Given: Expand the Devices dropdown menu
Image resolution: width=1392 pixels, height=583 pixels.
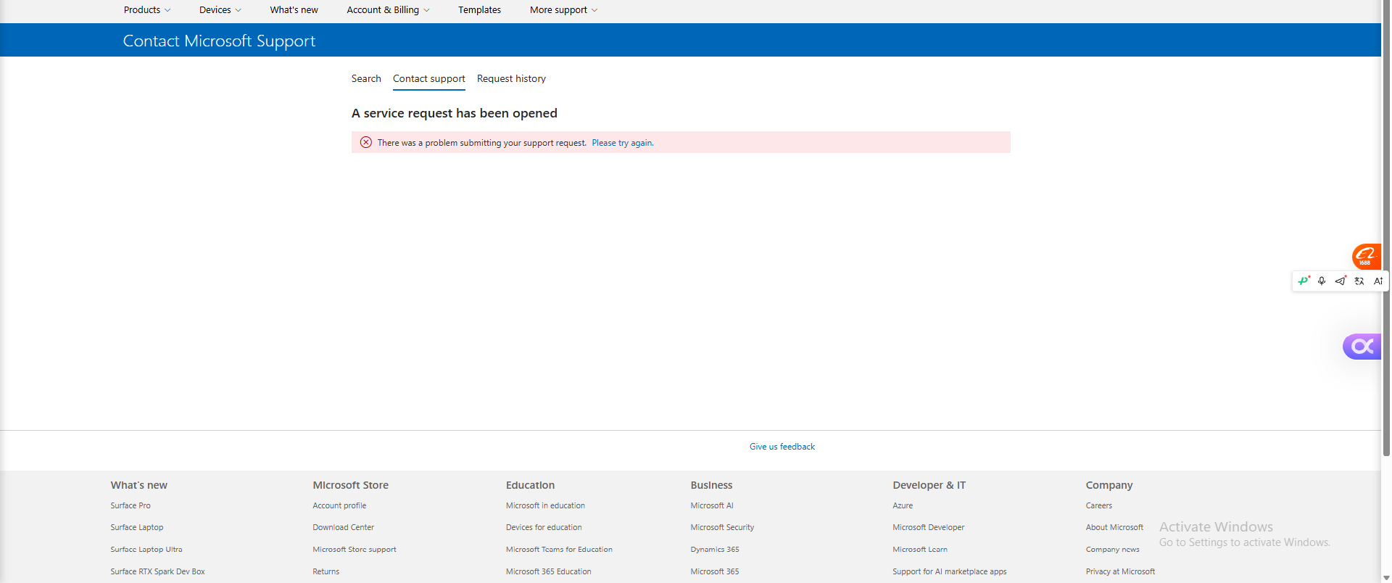Looking at the screenshot, I should pos(220,10).
